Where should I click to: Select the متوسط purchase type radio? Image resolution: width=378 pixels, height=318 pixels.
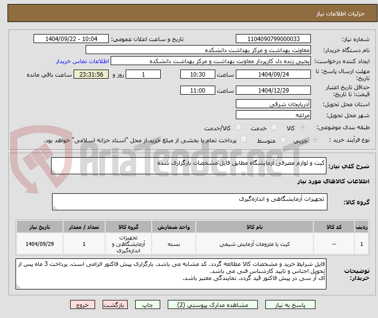pyautogui.click(x=283, y=140)
